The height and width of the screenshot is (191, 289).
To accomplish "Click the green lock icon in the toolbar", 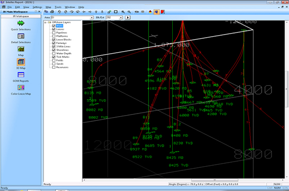I will [x=109, y=12].
